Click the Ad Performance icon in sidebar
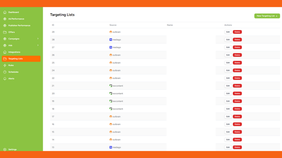 [x=5, y=19]
